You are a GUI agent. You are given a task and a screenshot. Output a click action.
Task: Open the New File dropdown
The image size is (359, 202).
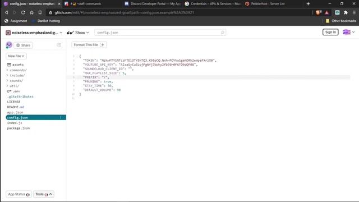[x=16, y=56]
